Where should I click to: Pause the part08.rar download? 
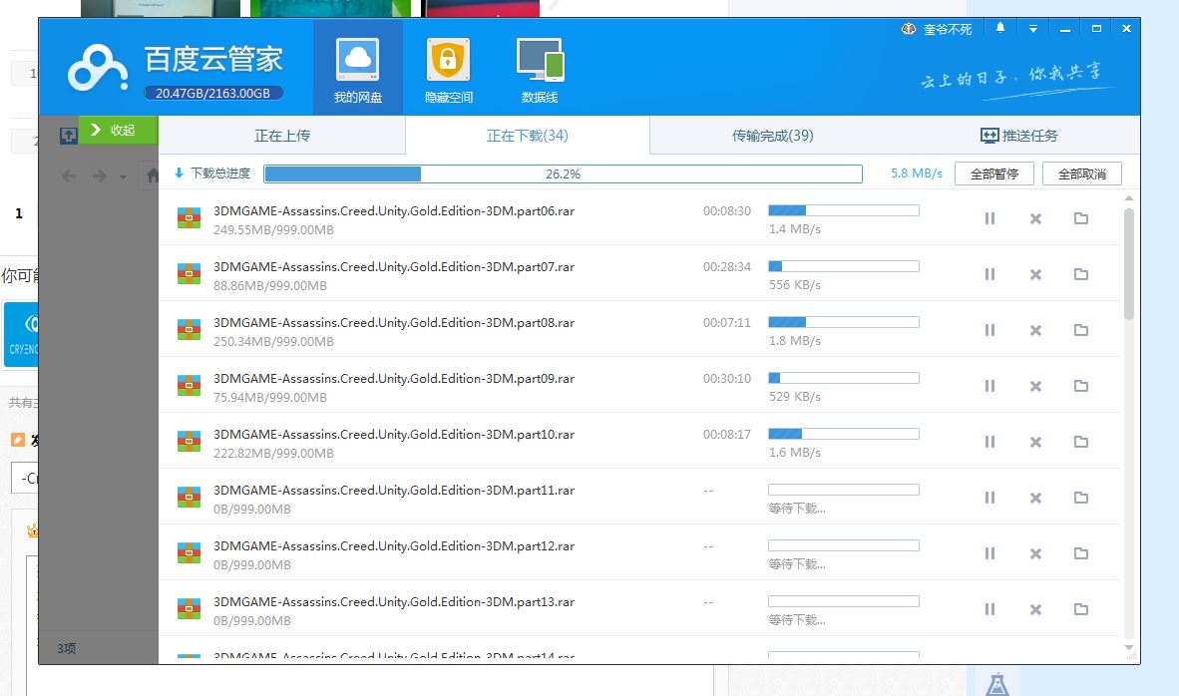click(989, 330)
